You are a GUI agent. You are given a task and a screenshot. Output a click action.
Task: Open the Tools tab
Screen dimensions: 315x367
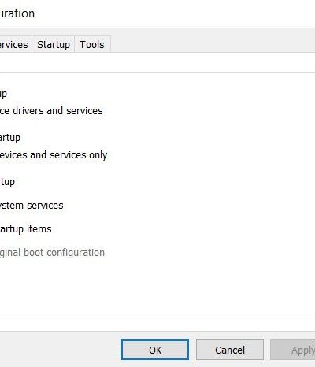[x=92, y=44]
